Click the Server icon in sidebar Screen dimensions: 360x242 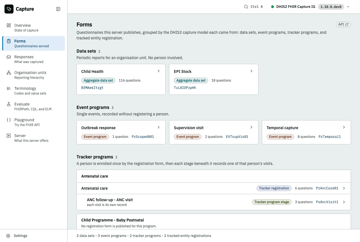pos(9,136)
